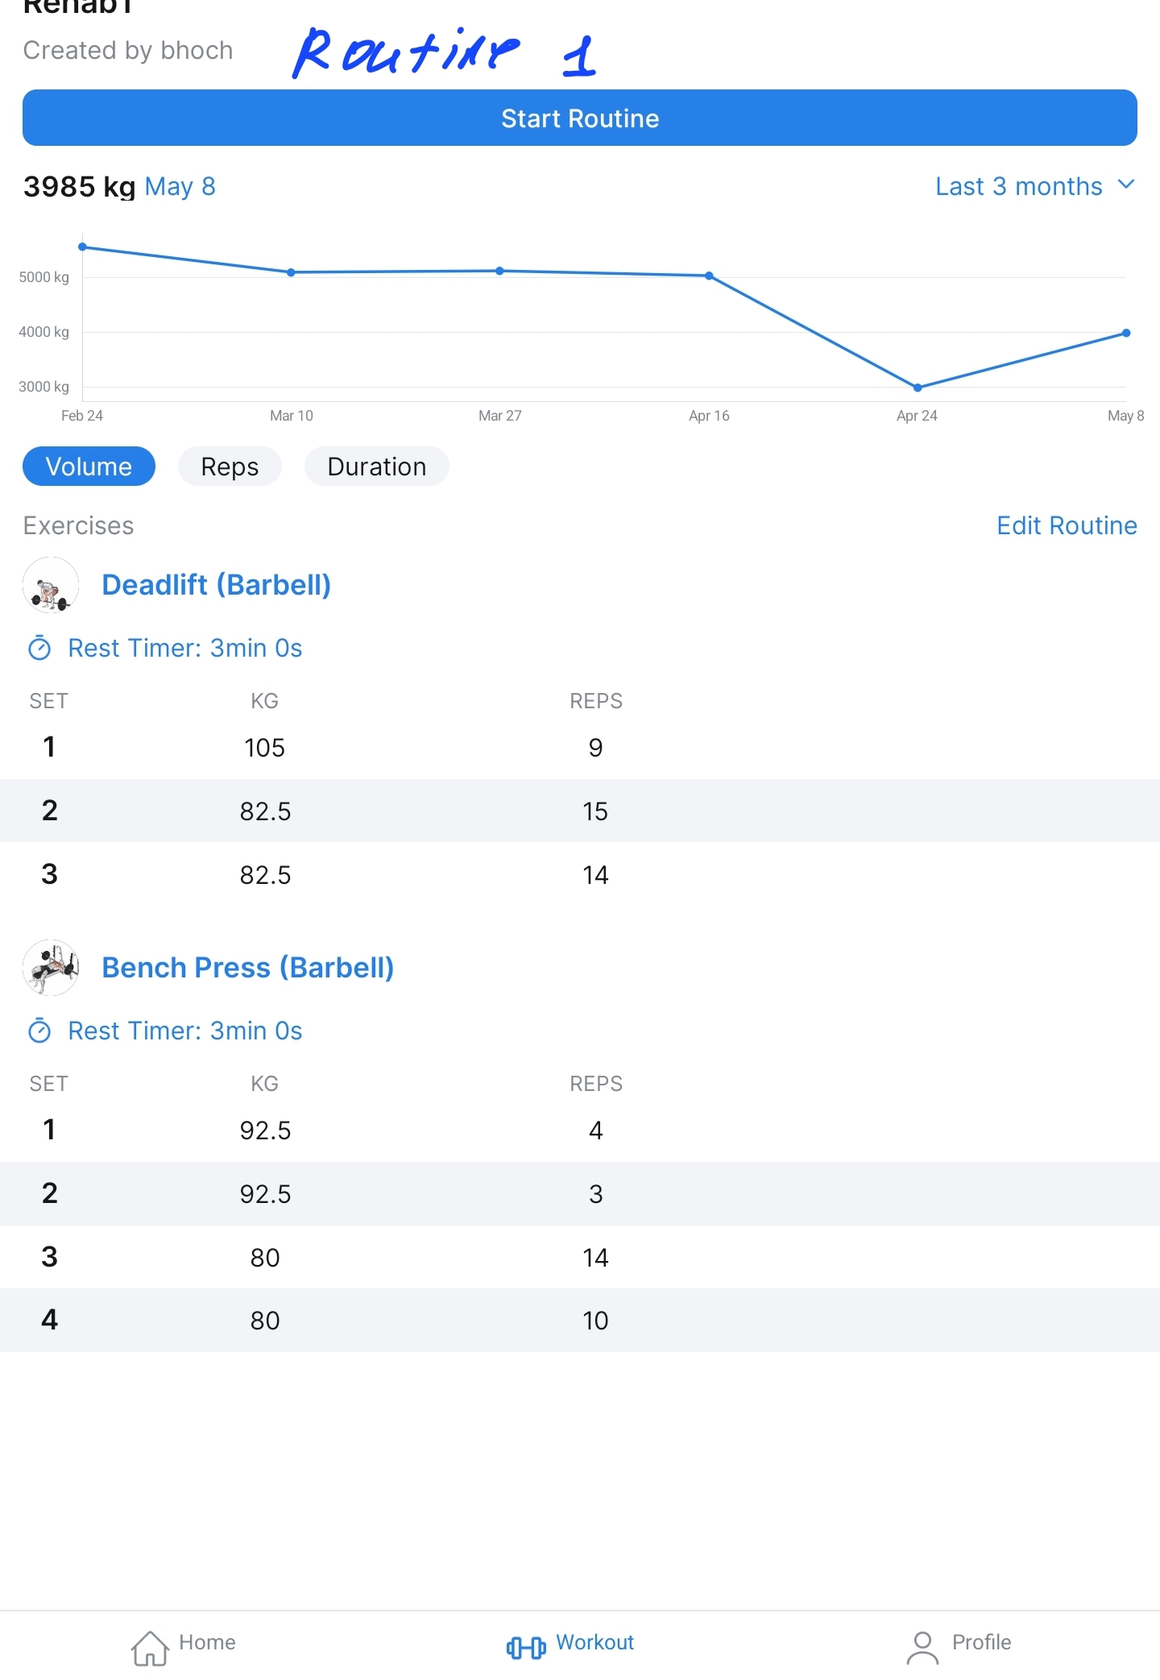Open the Bench Press (Barbell) exercise details
This screenshot has width=1160, height=1680.
pyautogui.click(x=247, y=968)
